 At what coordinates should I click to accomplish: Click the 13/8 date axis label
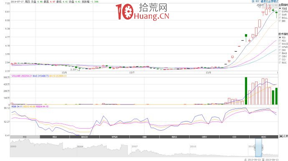click(208, 73)
